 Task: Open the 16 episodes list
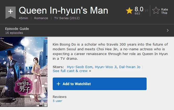(14, 33)
